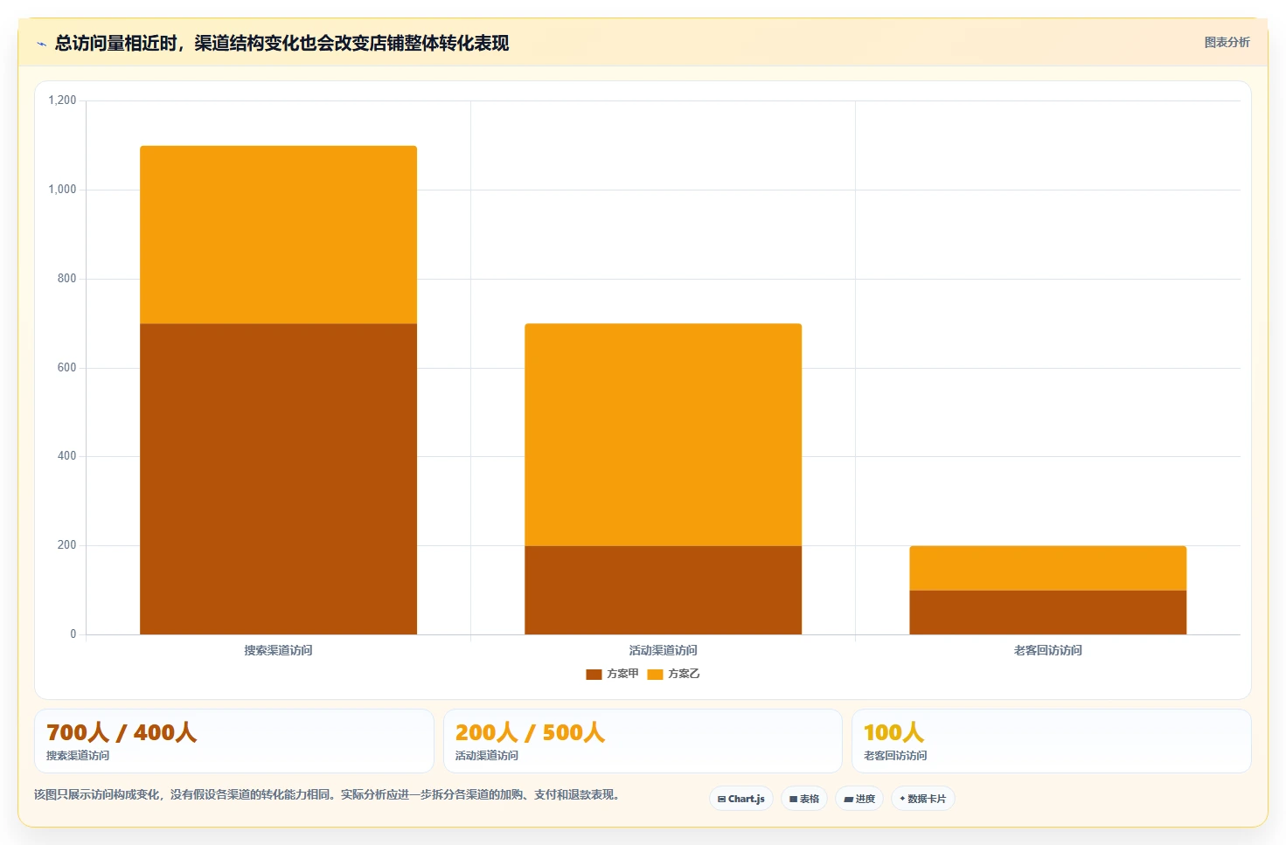
Task: Click 方案乙 bar segment for 老客回访访问
Action: (1047, 568)
